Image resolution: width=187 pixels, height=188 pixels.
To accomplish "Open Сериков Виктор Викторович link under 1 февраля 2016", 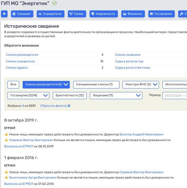I will pos(141,172).
